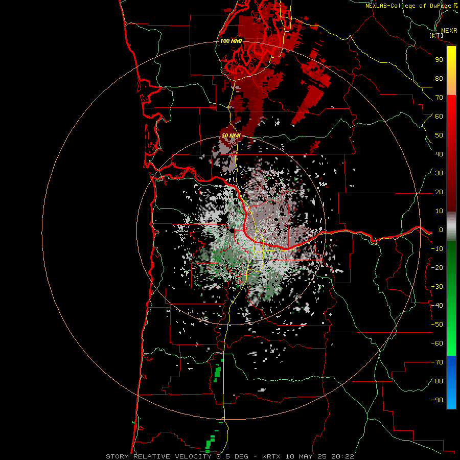Screen dimensions: 460x460
Task: Click the -90 value on the velocity scale
Action: click(437, 400)
